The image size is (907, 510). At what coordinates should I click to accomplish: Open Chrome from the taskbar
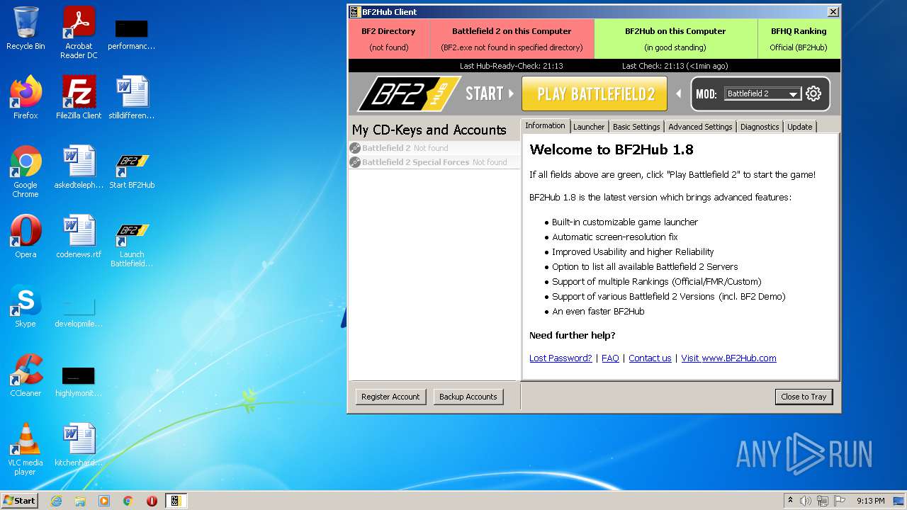coord(128,501)
